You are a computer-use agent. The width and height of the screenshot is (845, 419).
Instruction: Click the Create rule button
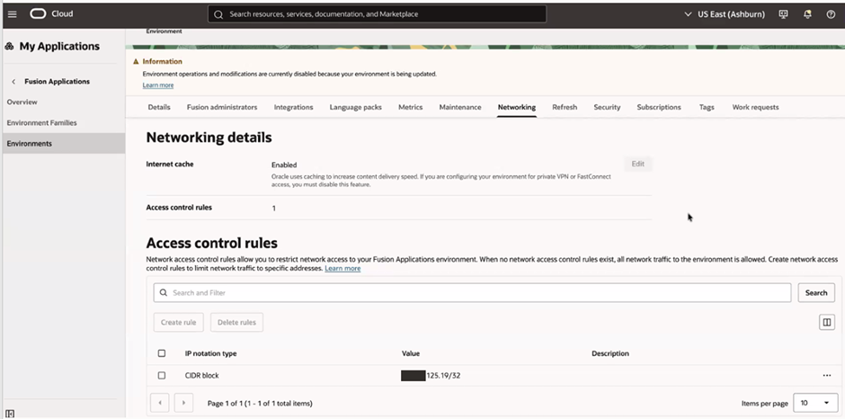[x=179, y=322]
